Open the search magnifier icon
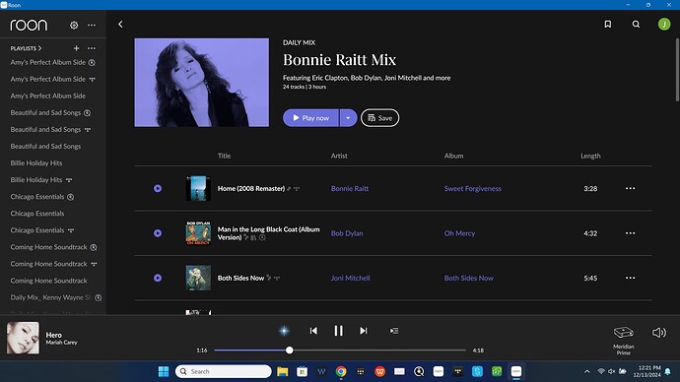680x382 pixels. [636, 25]
